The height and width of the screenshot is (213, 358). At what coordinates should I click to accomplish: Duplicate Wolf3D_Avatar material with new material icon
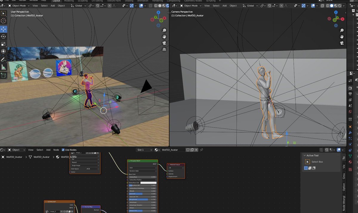[192, 150]
